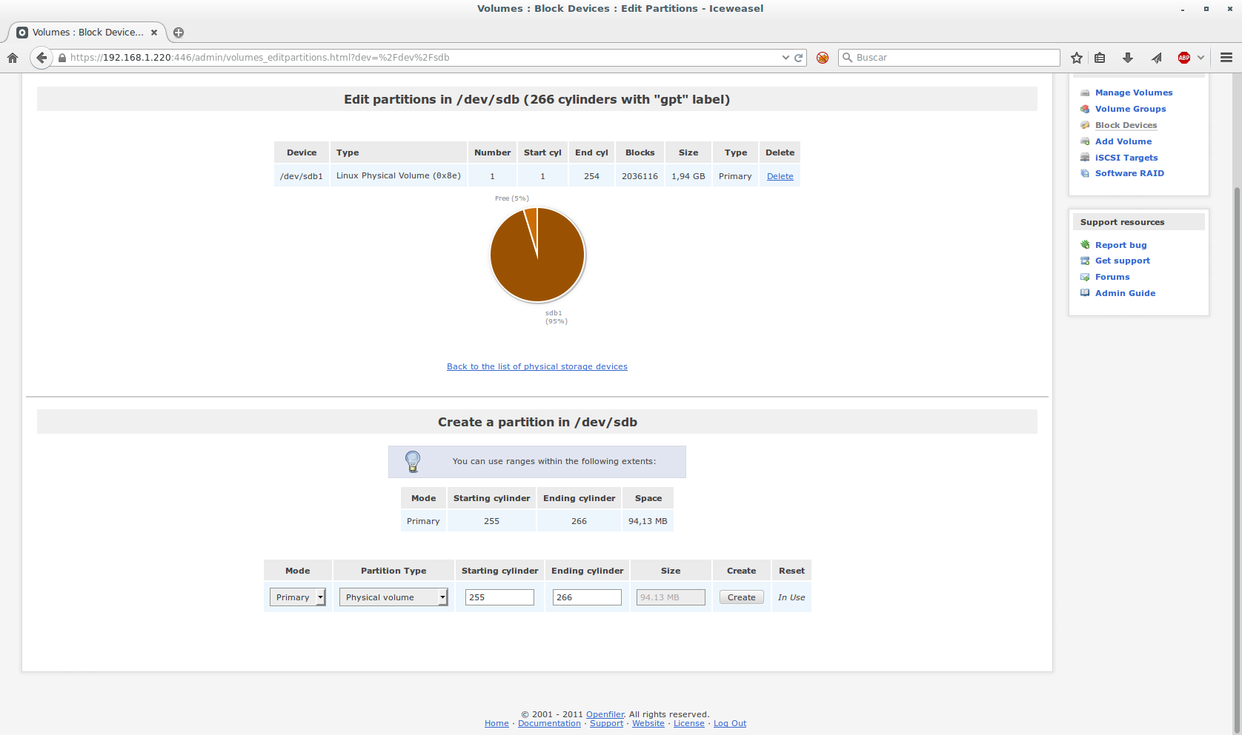Image resolution: width=1242 pixels, height=735 pixels.
Task: Open the Mode dropdown set to Primary
Action: pos(297,597)
